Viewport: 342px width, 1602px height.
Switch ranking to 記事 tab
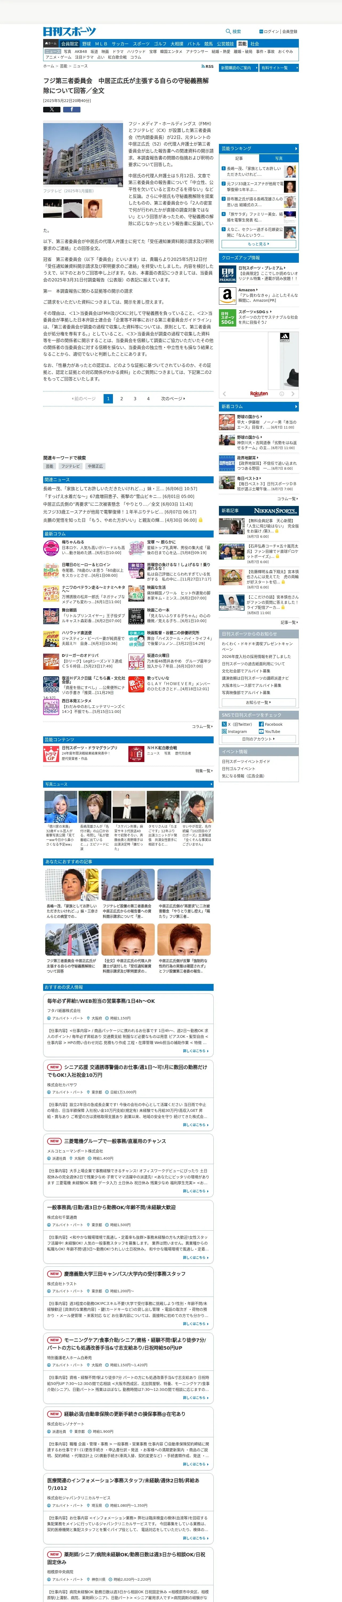pyautogui.click(x=239, y=159)
